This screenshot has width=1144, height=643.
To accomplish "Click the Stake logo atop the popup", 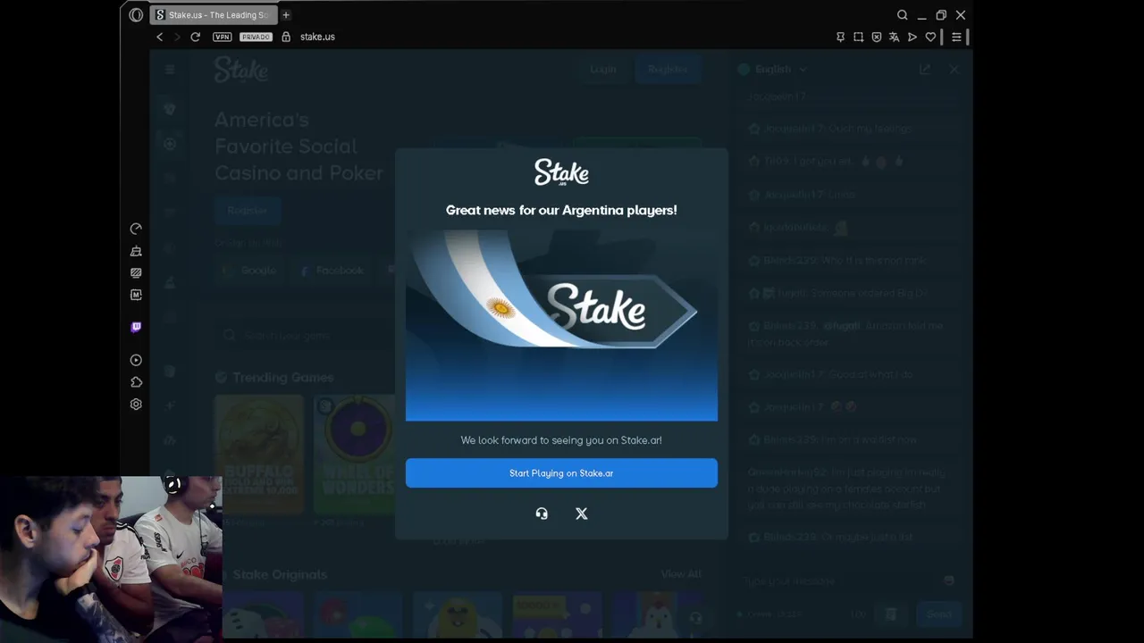I will click(561, 171).
